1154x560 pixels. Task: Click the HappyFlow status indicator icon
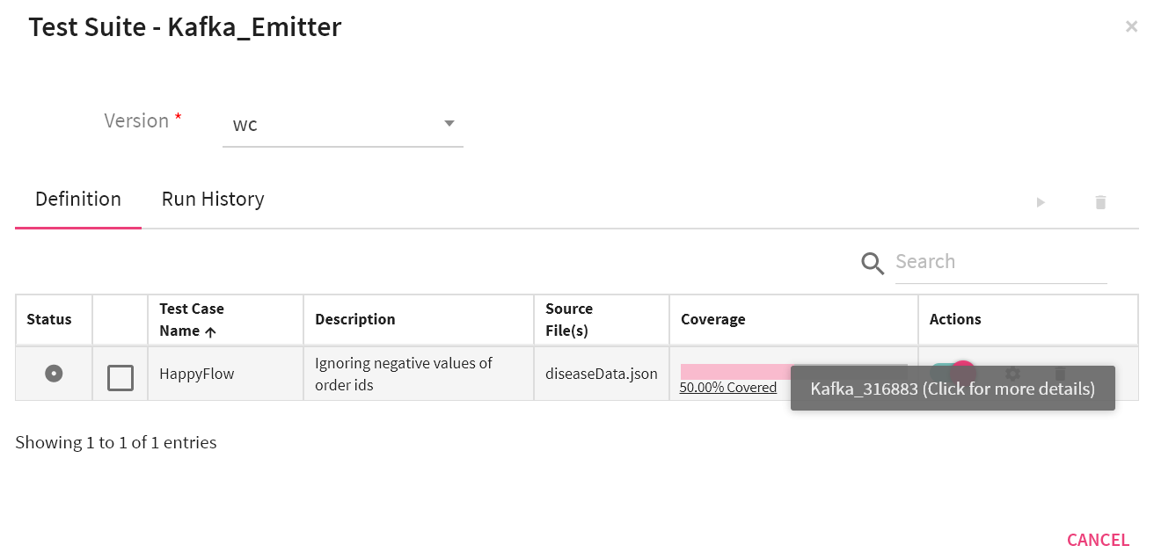(x=54, y=374)
